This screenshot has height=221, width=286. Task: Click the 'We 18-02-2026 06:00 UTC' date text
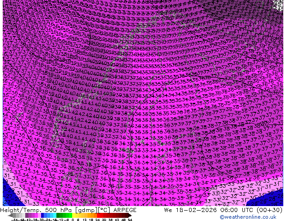pyautogui.click(x=209, y=210)
